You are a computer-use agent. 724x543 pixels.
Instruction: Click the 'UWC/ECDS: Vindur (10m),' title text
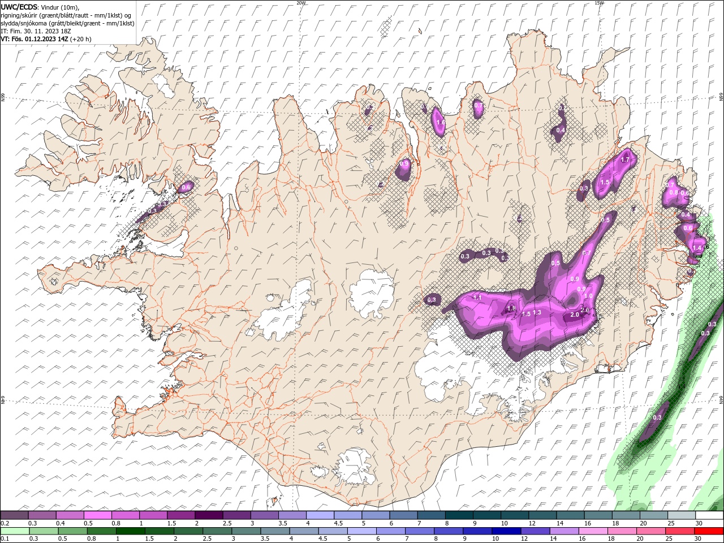click(x=40, y=7)
